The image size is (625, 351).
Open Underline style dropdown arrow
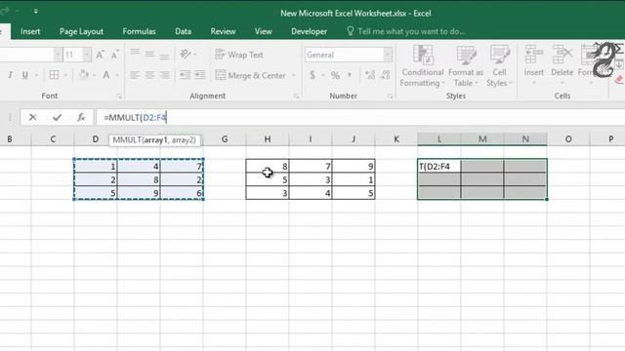[36, 75]
